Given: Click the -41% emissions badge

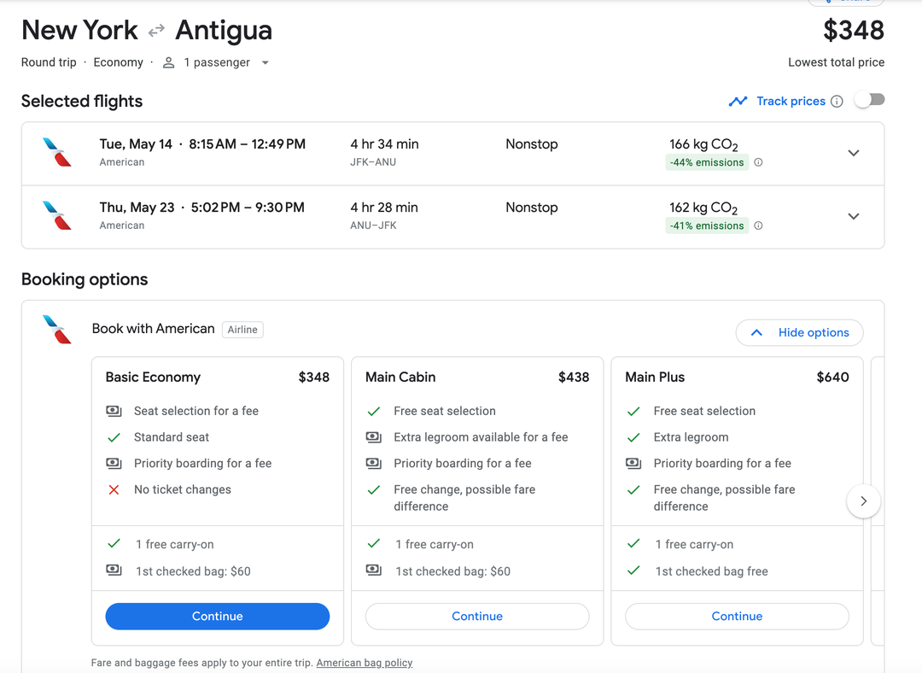Looking at the screenshot, I should tap(707, 225).
